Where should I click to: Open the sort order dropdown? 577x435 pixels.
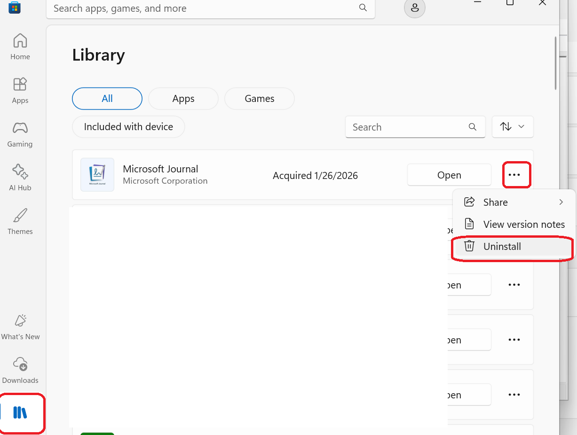point(512,126)
